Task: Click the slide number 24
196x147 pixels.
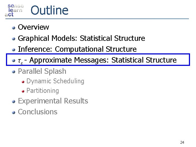Action: (182, 142)
